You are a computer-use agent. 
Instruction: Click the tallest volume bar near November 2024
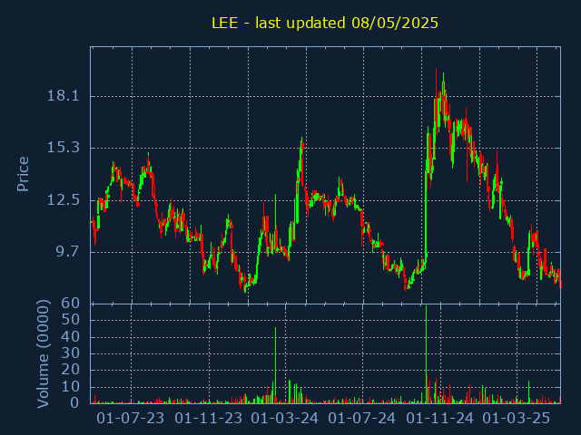(426, 354)
